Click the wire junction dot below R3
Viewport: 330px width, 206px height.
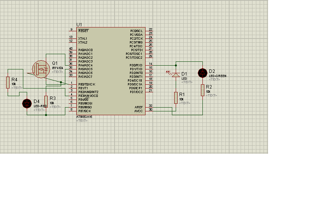(46, 115)
